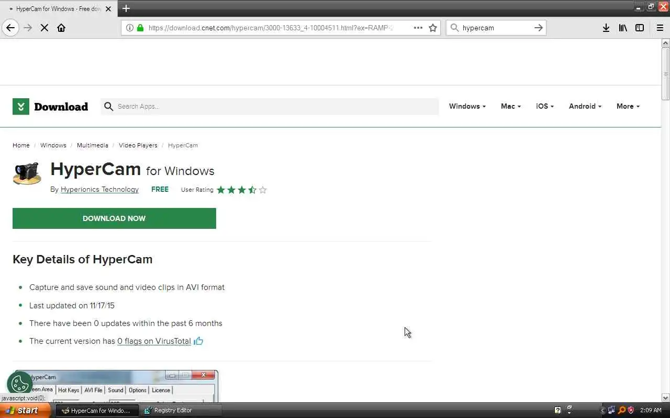Click the taskbar clock showing 2:09 AM
670x418 pixels.
[651, 410]
